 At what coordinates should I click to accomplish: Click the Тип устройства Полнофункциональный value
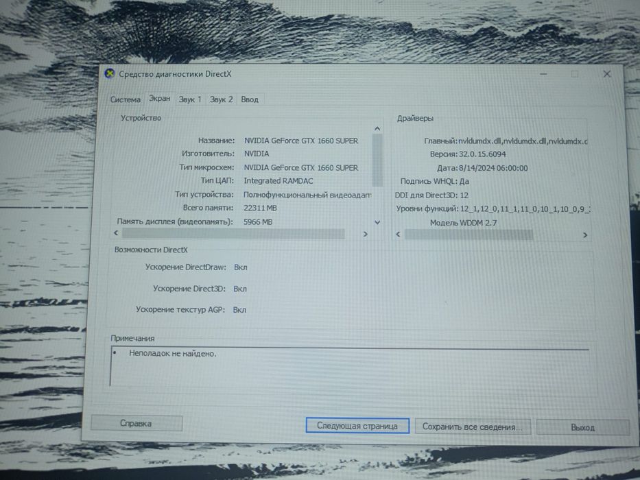tap(307, 195)
